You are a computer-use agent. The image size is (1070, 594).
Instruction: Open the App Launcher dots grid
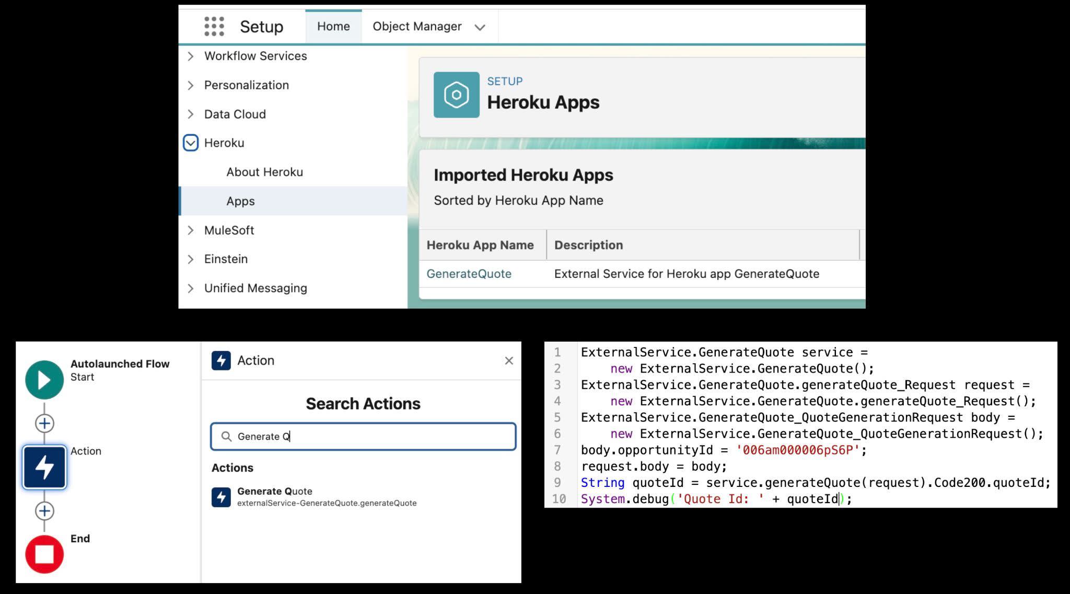[x=214, y=26]
